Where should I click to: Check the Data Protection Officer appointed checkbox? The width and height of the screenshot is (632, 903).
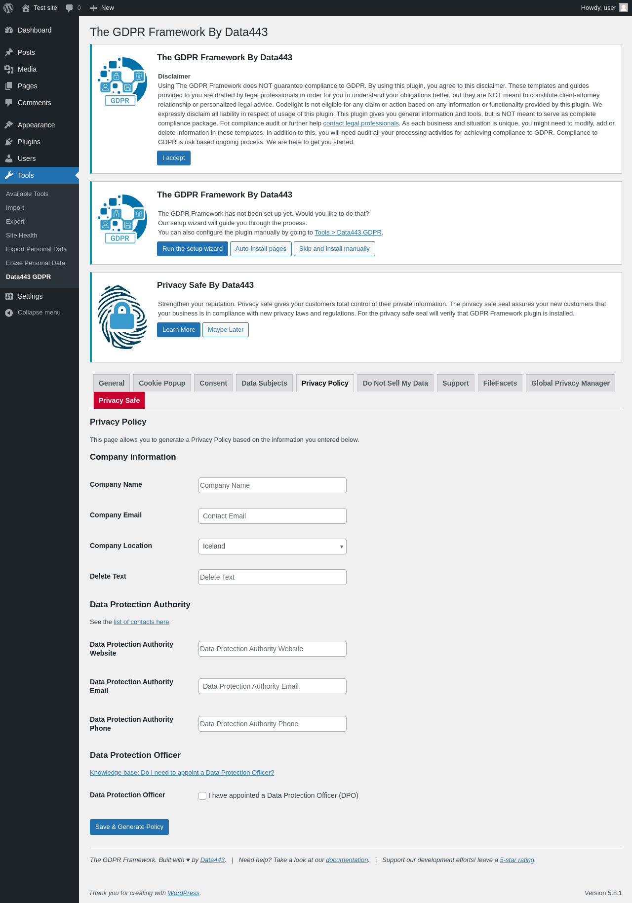tap(202, 796)
